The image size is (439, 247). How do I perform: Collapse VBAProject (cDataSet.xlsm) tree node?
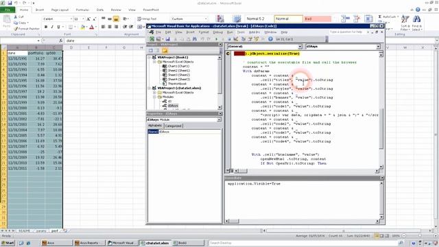pyautogui.click(x=150, y=89)
